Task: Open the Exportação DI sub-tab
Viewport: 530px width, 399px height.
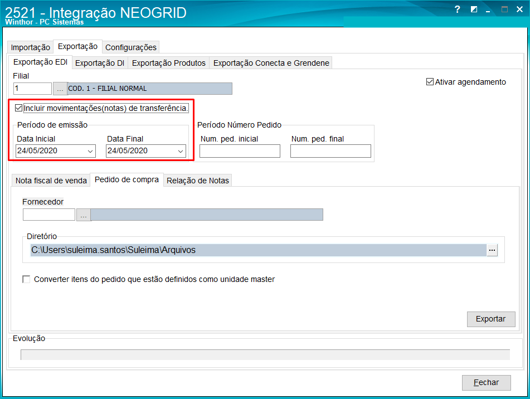Action: tap(100, 63)
